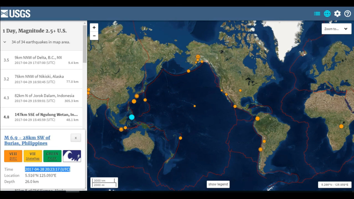Open the earthquake list icon in the header

[x=317, y=13]
